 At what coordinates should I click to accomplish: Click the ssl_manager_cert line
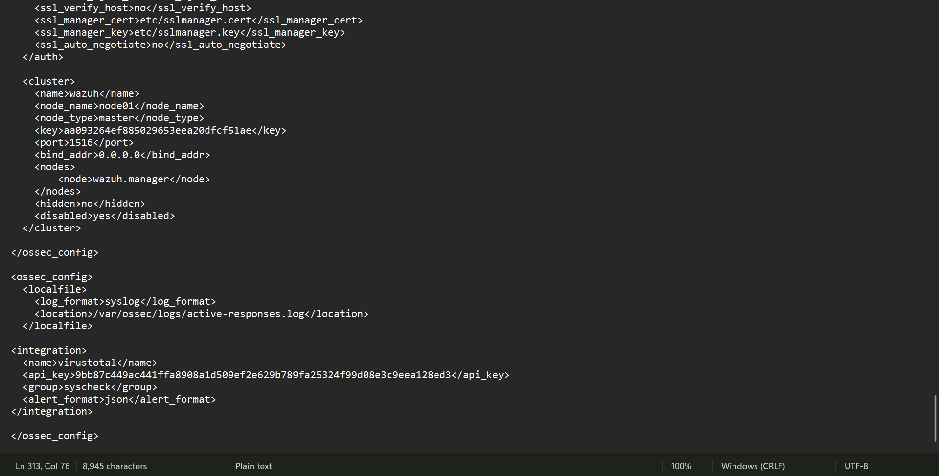[x=198, y=21]
